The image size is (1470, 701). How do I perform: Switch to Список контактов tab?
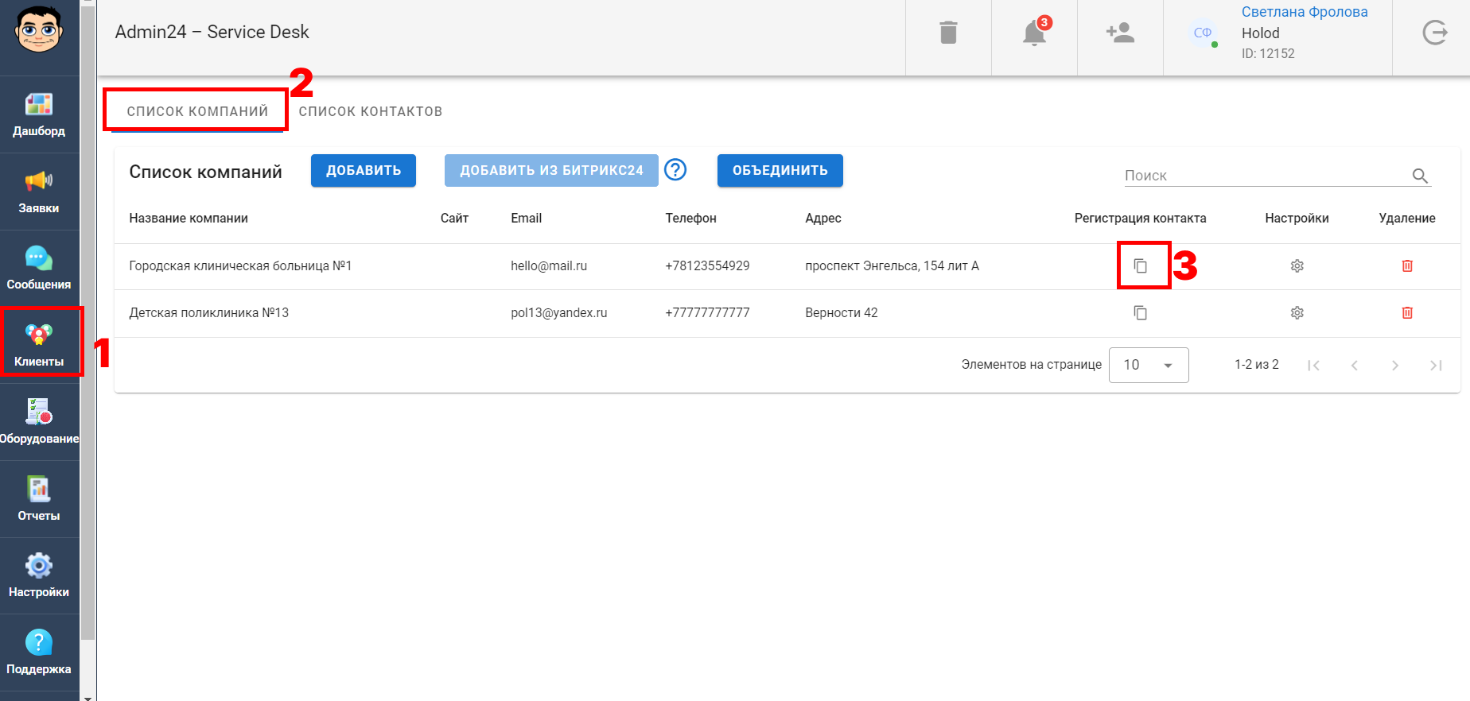pyautogui.click(x=371, y=111)
